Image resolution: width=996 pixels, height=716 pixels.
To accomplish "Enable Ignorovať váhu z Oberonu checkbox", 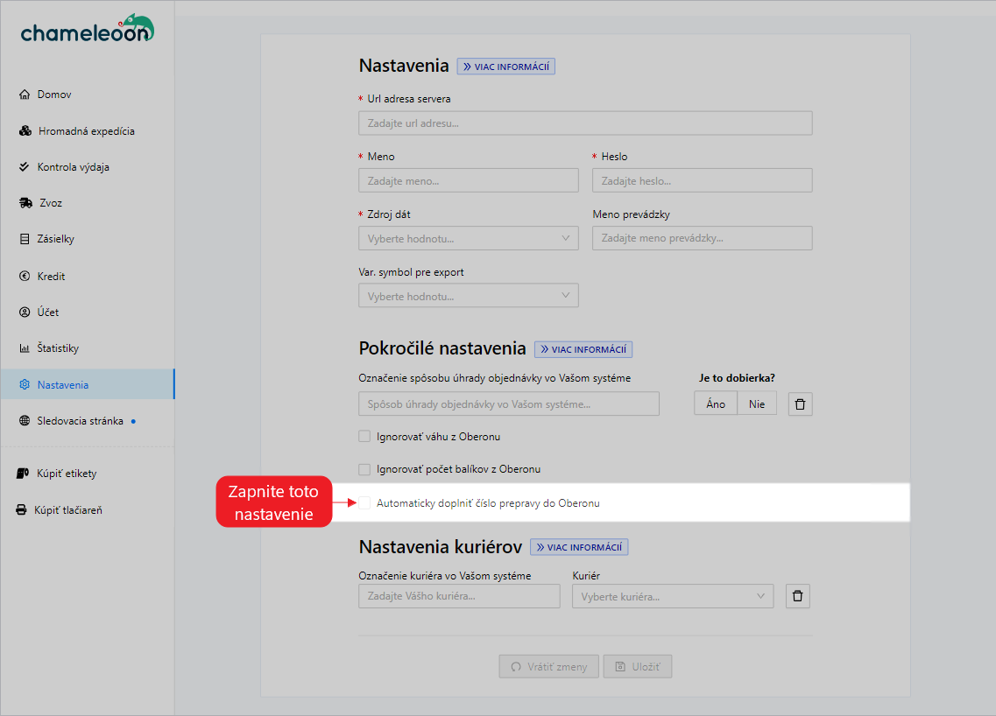I will (x=364, y=436).
